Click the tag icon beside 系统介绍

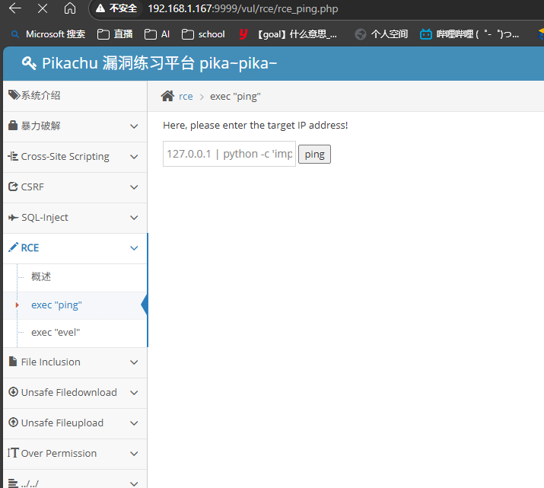click(x=14, y=94)
